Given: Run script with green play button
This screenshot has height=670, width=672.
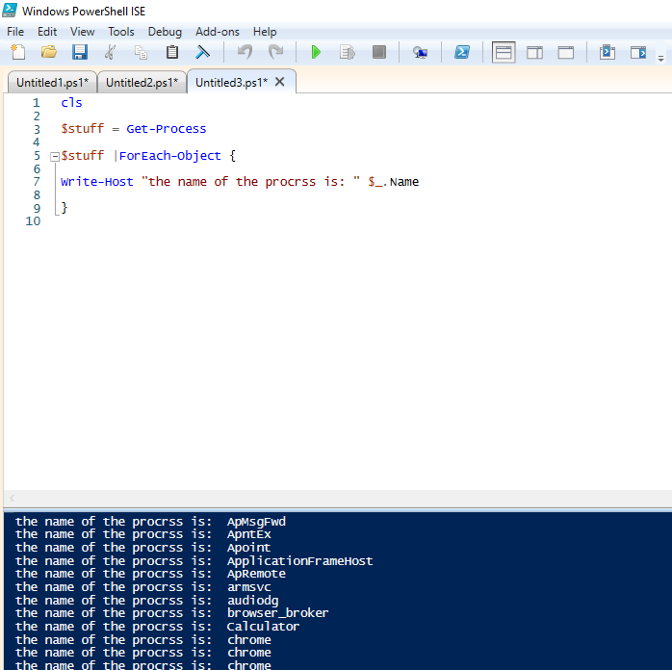Looking at the screenshot, I should 316,52.
